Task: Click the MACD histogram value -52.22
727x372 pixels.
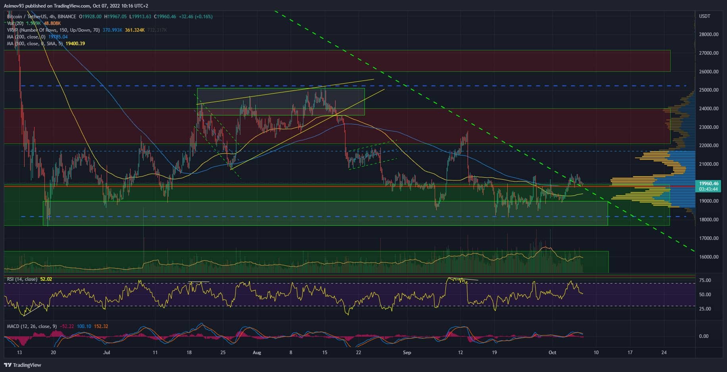Action: coord(67,326)
